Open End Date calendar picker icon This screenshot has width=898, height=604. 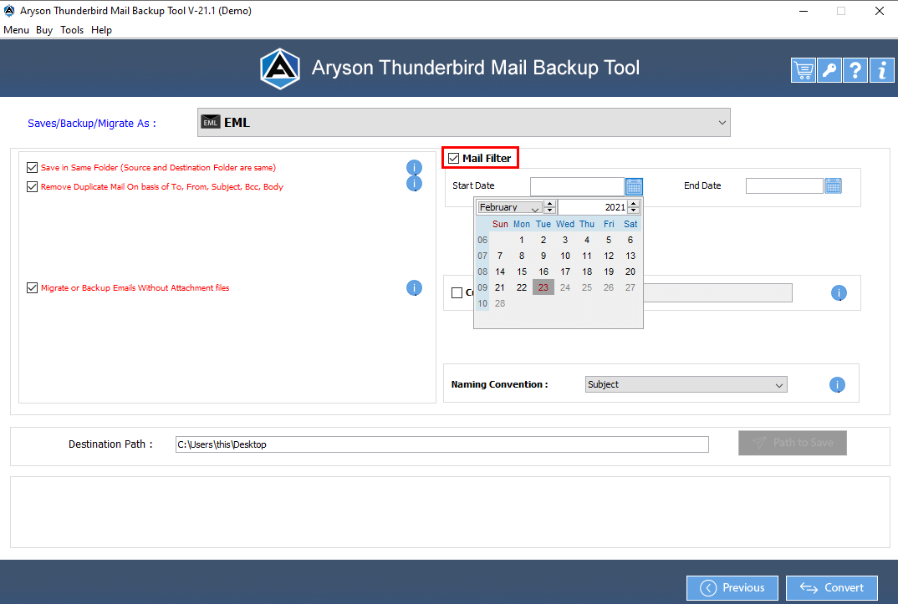(x=834, y=186)
